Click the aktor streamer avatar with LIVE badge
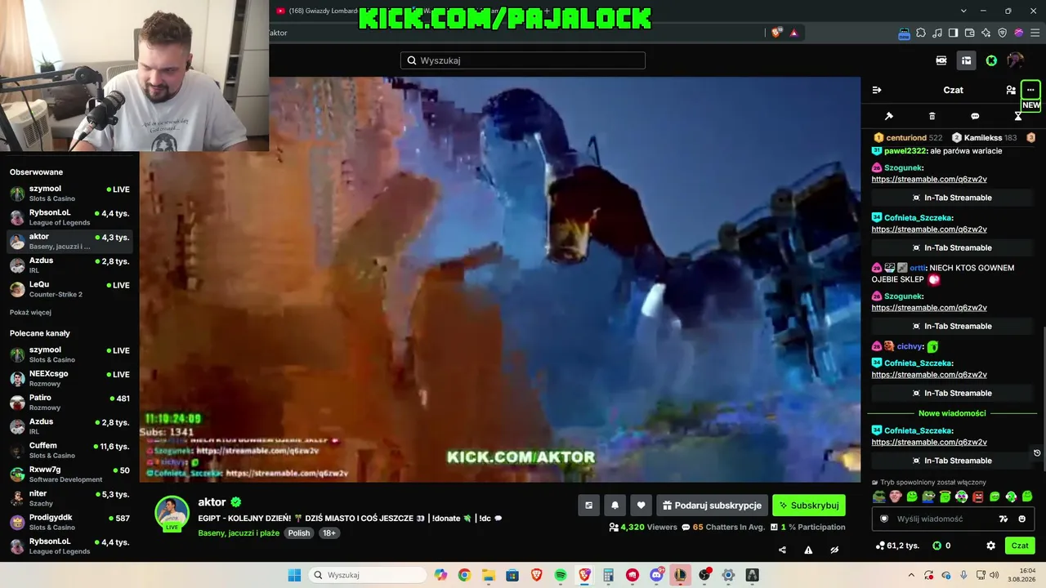 point(172,514)
